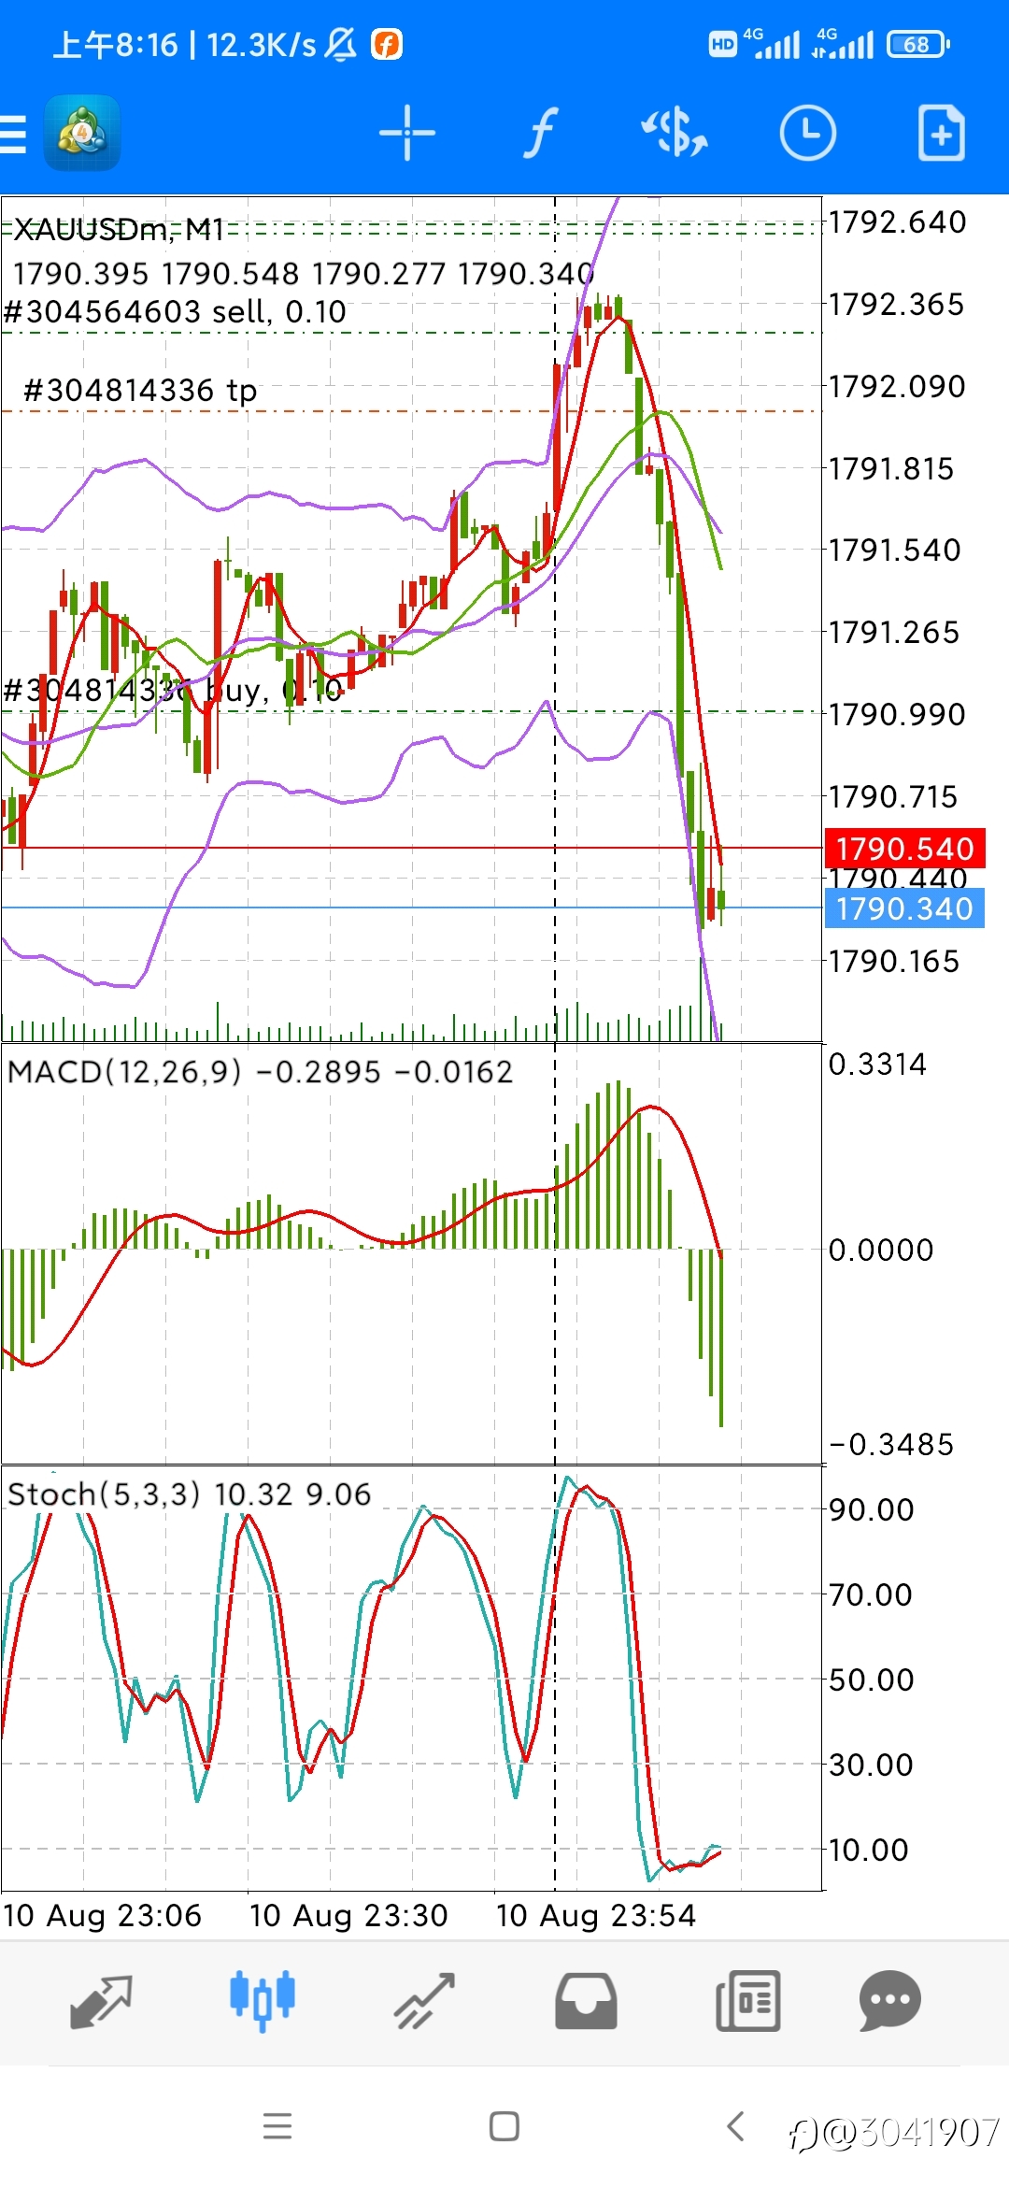Switch to the Quotes arrows tab
1009x2187 pixels.
click(101, 2000)
